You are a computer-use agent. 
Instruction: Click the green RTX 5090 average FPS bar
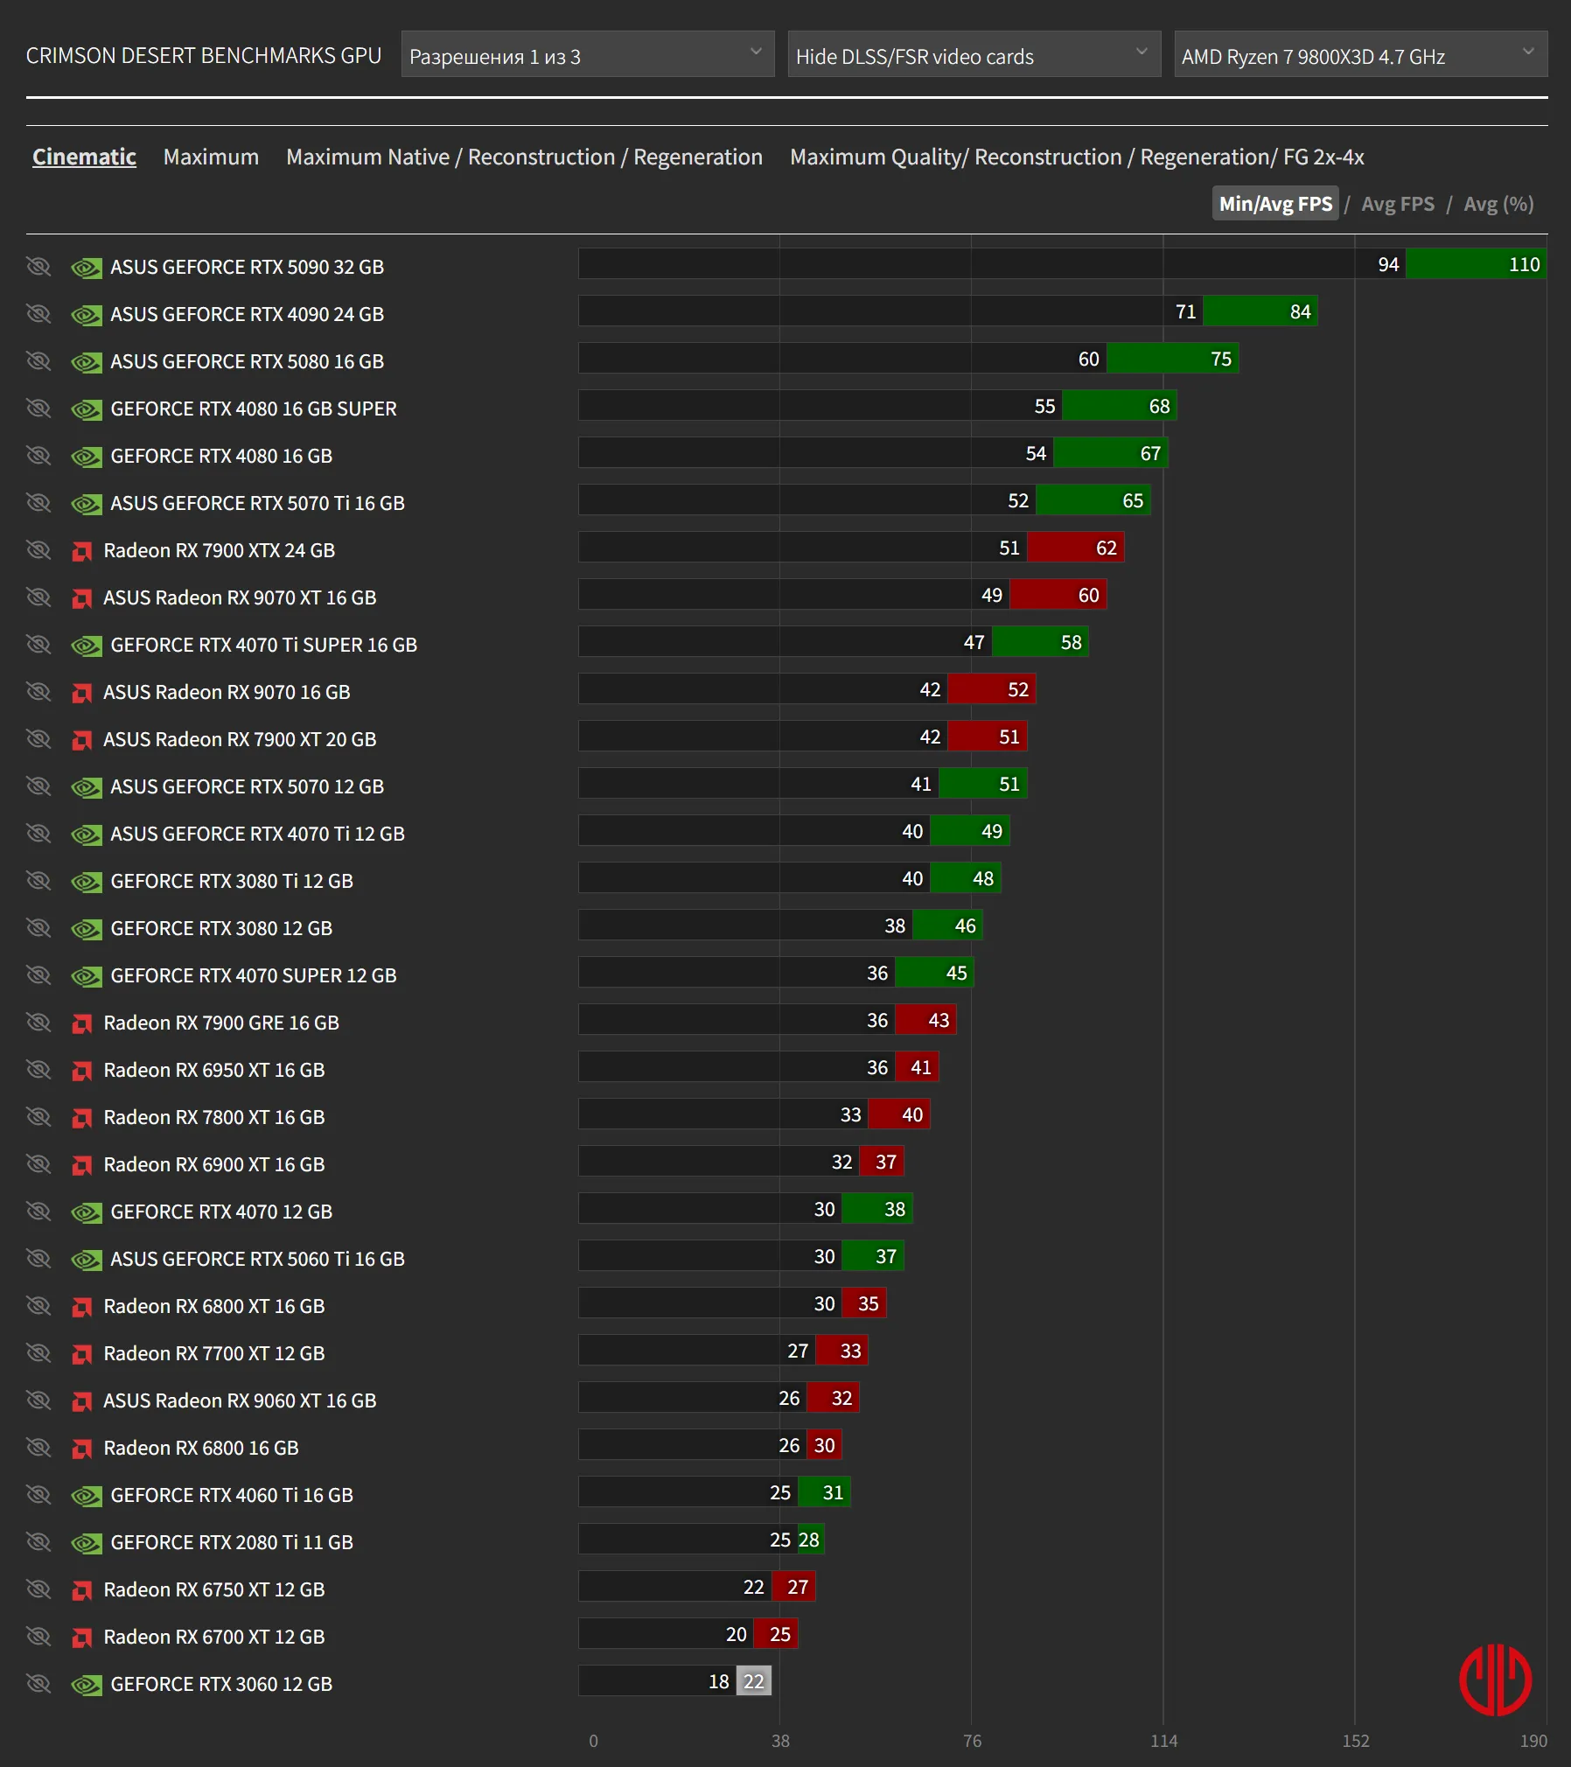tap(1476, 264)
